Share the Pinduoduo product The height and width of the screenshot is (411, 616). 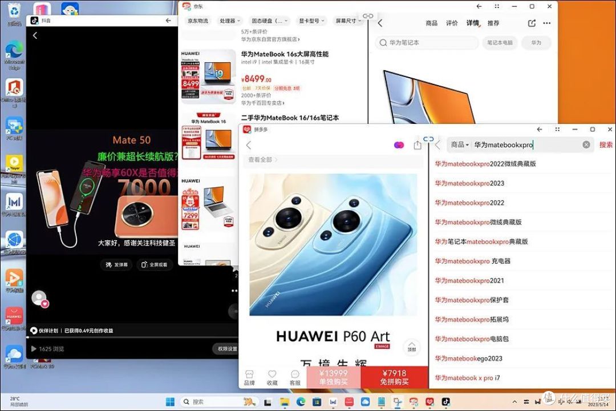(x=417, y=145)
